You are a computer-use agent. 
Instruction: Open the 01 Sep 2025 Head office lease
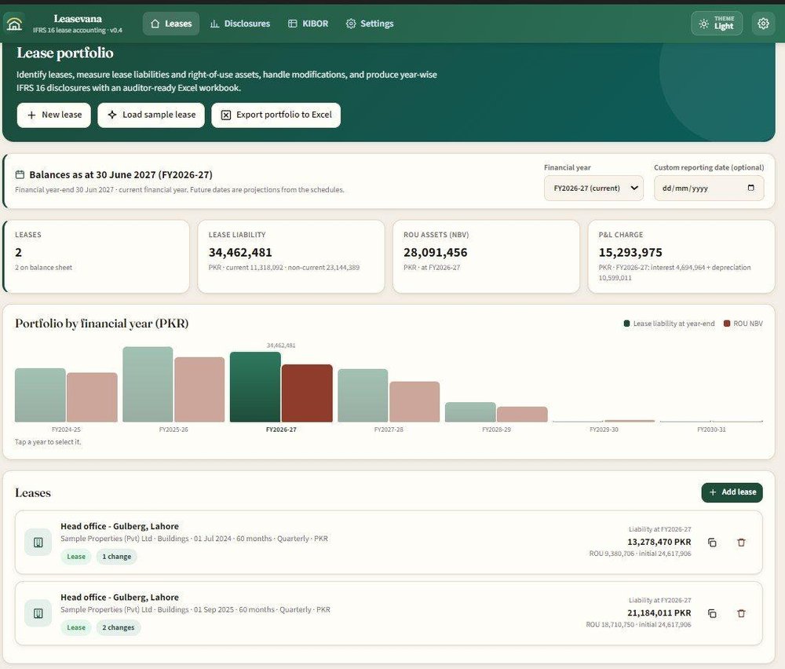tap(389, 613)
